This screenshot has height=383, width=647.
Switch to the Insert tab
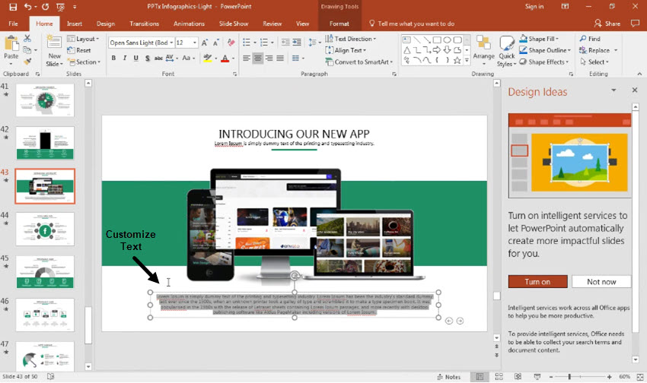(75, 24)
